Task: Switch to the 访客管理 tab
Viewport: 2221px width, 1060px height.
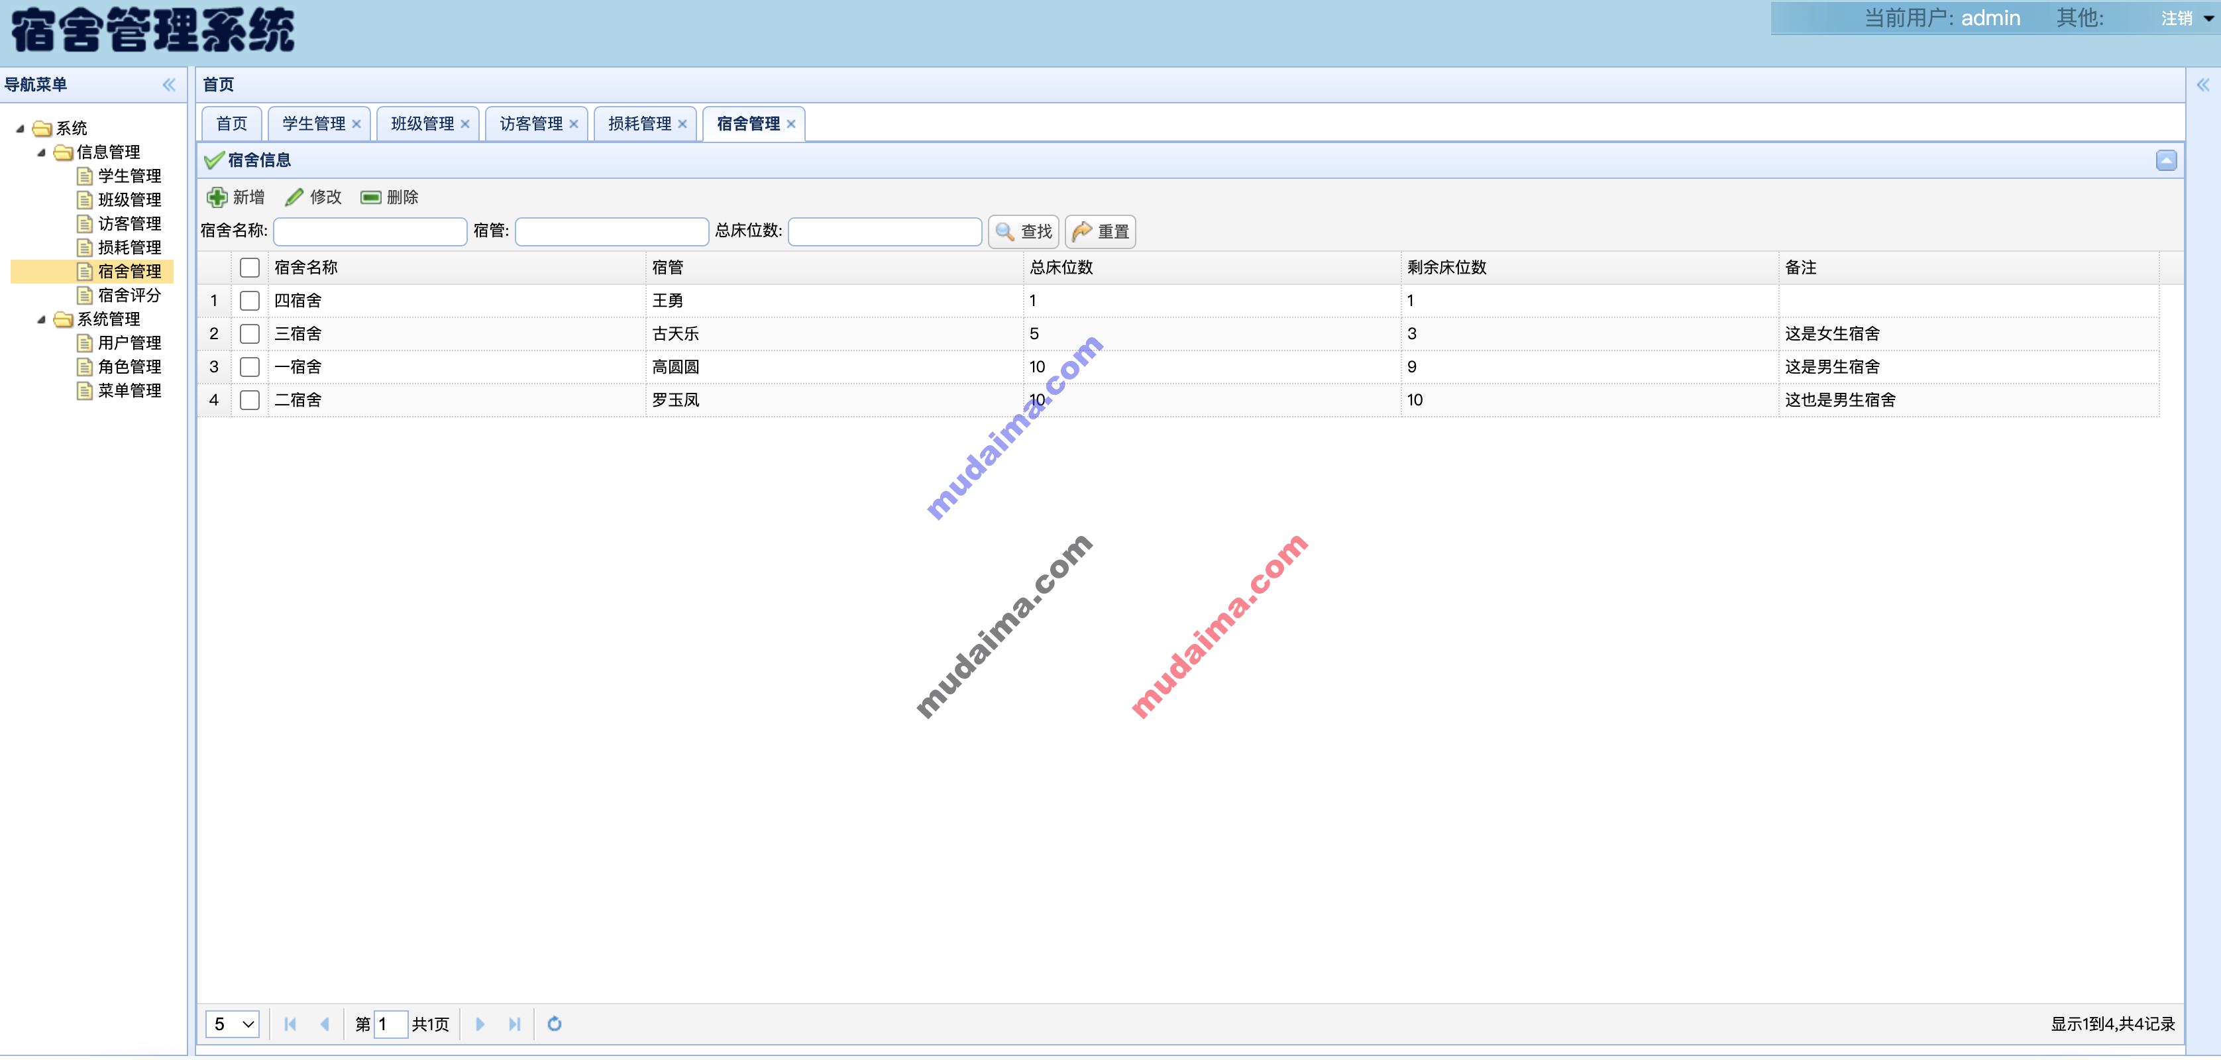Action: (x=531, y=124)
